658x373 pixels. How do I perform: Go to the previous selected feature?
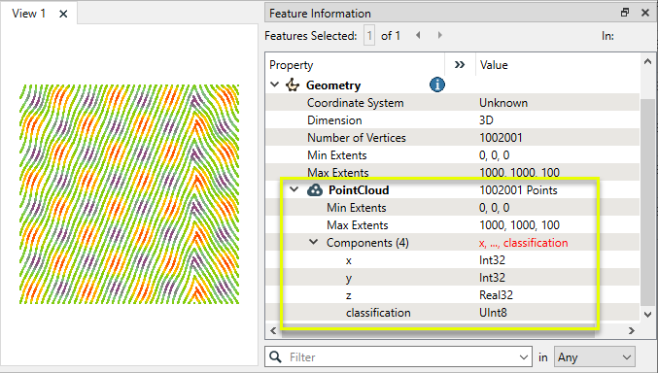point(418,35)
